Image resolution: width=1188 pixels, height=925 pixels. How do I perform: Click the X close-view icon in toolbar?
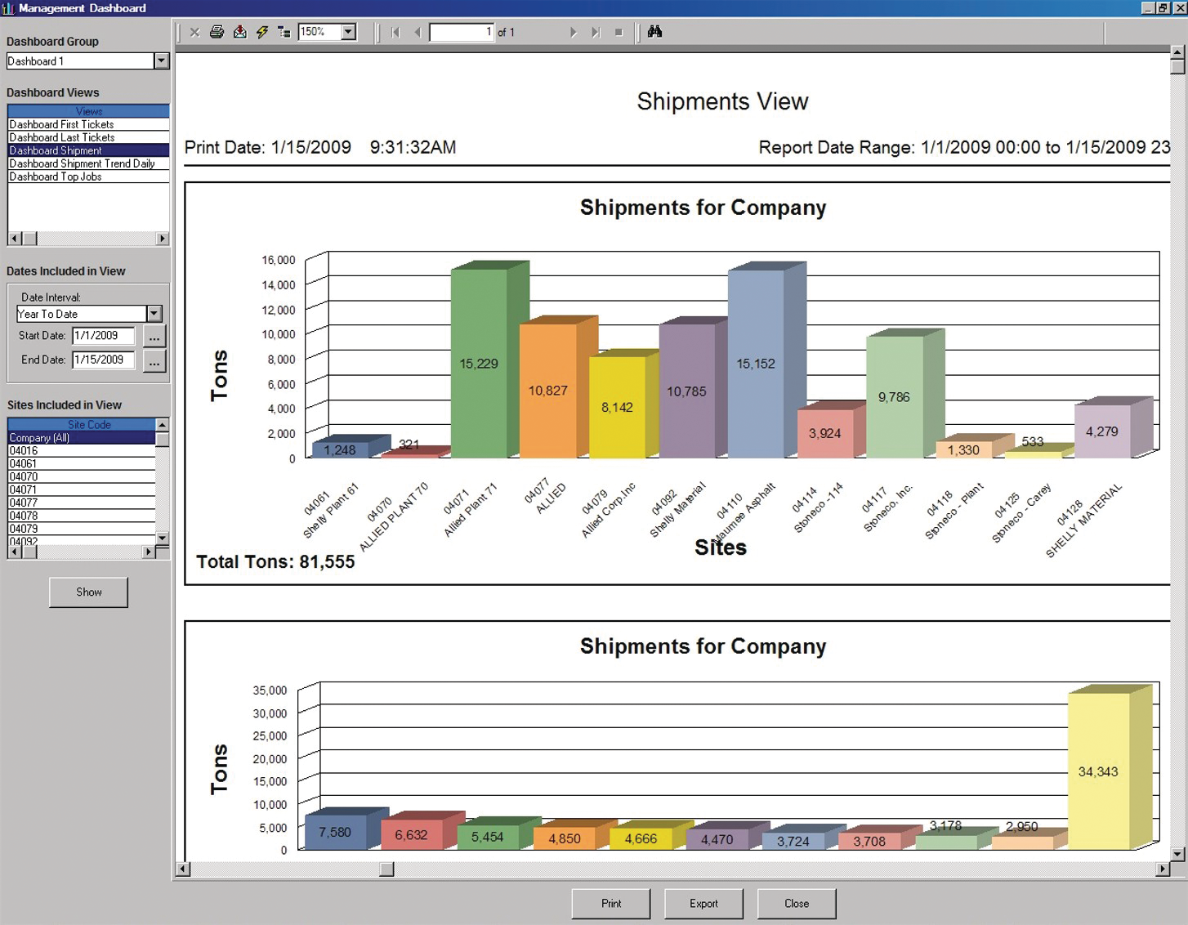(194, 32)
